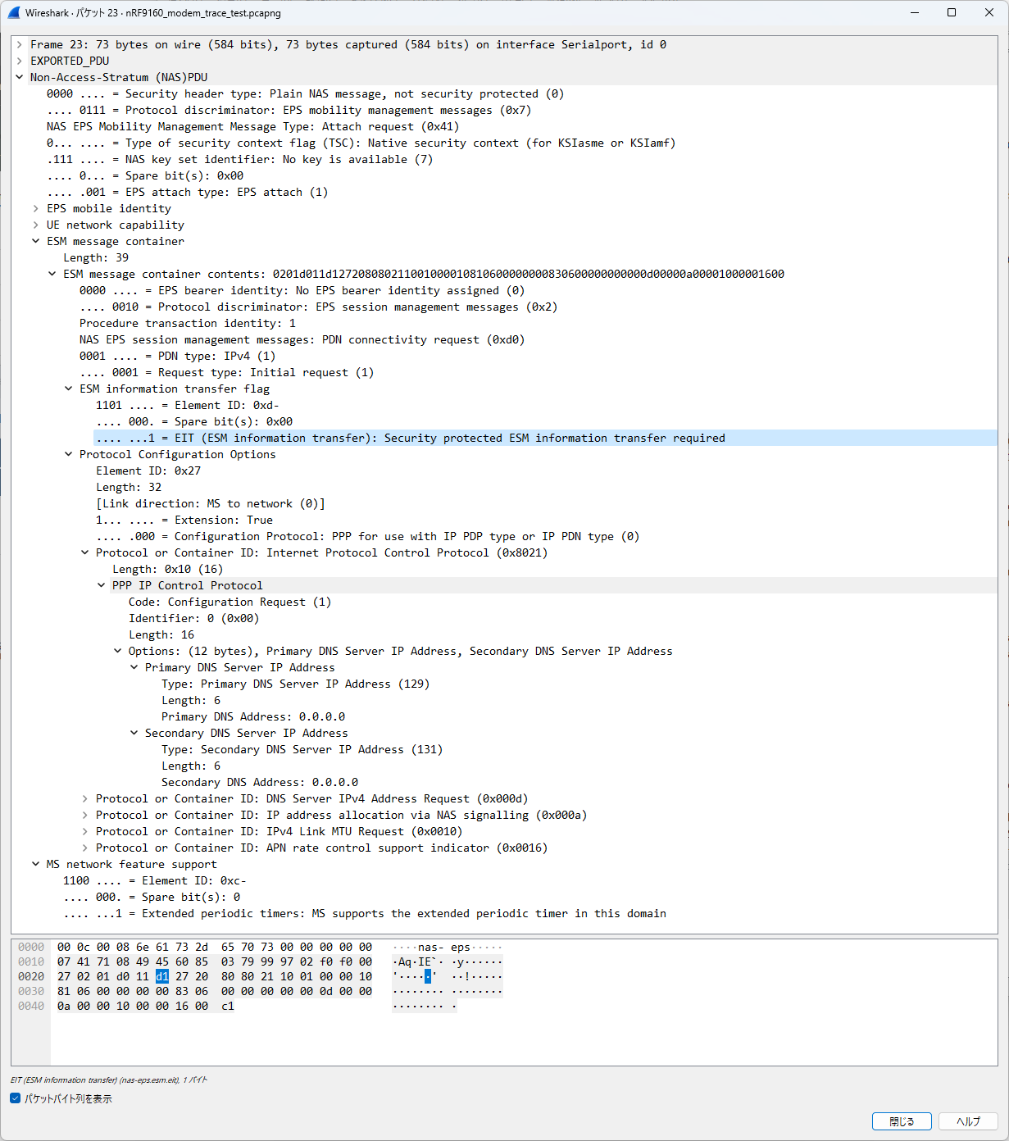
Task: Click the 閉じる (Close) button
Action: (x=902, y=1121)
